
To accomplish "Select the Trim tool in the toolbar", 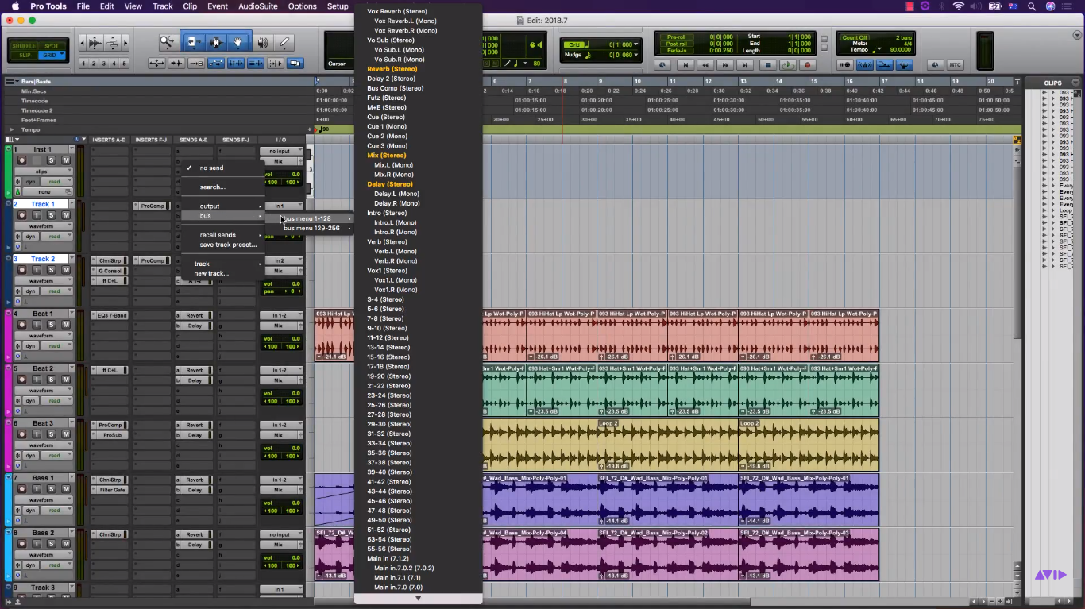I will click(194, 40).
